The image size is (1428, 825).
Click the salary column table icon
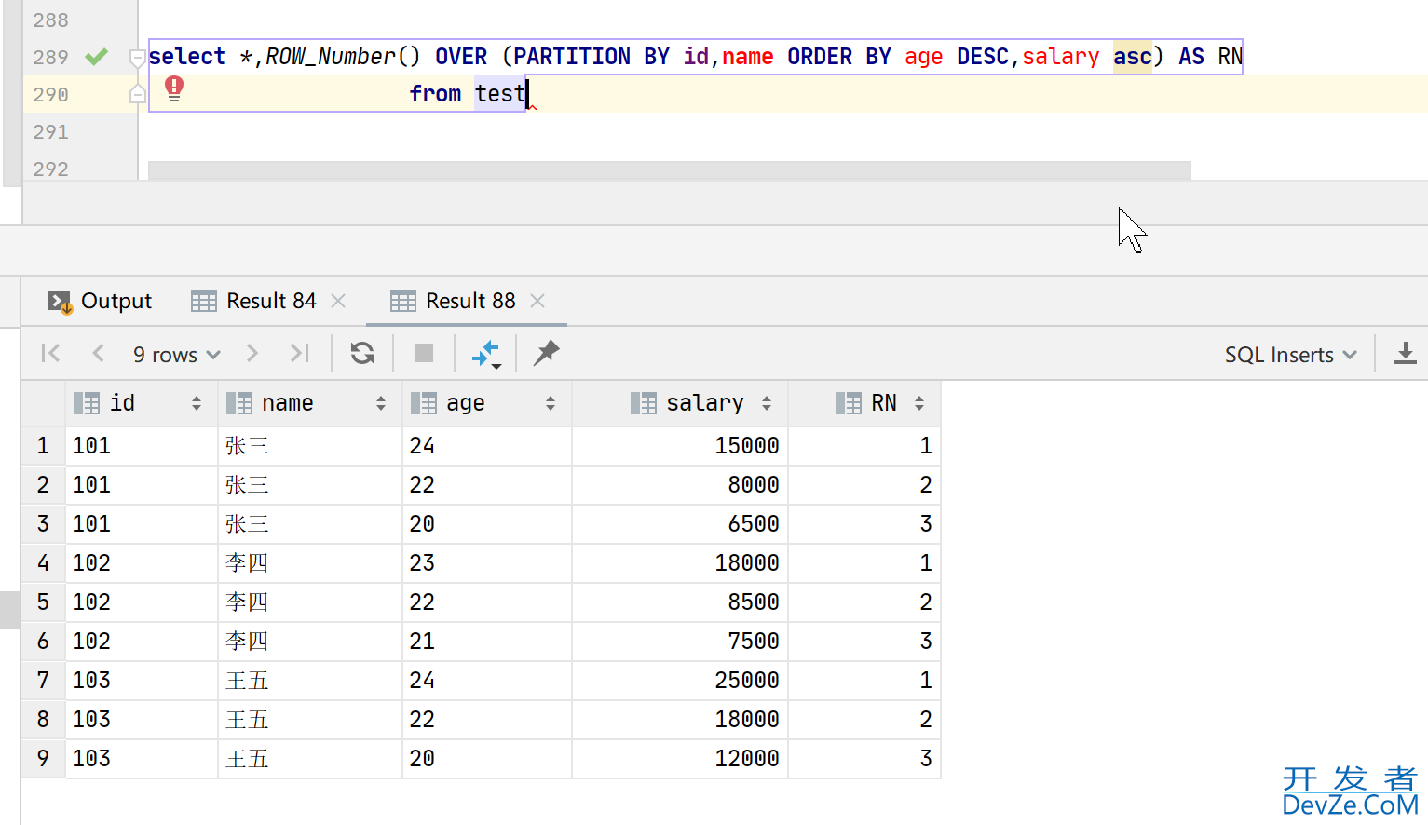point(644,403)
